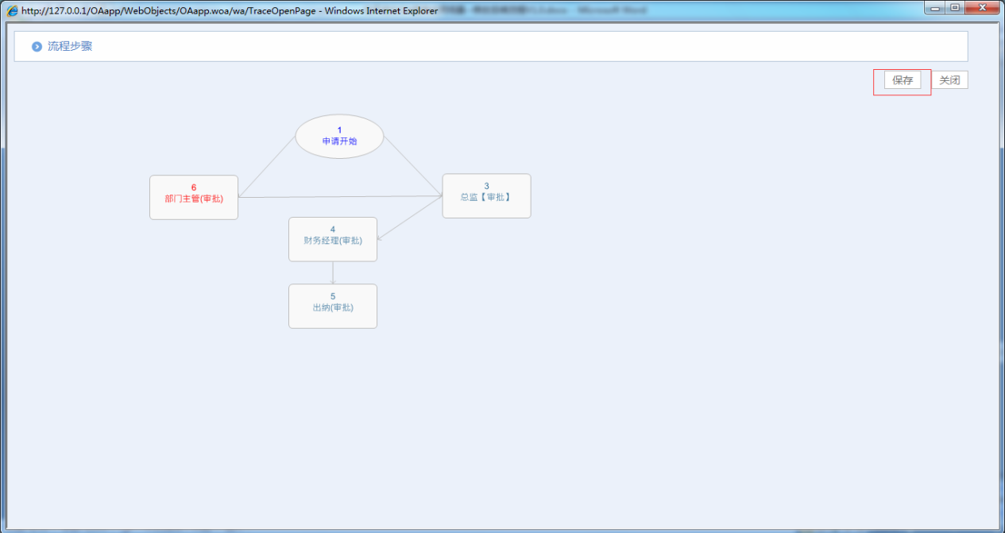This screenshot has width=1005, height=533.
Task: Maximize the Internet Explorer window
Action: coord(955,8)
